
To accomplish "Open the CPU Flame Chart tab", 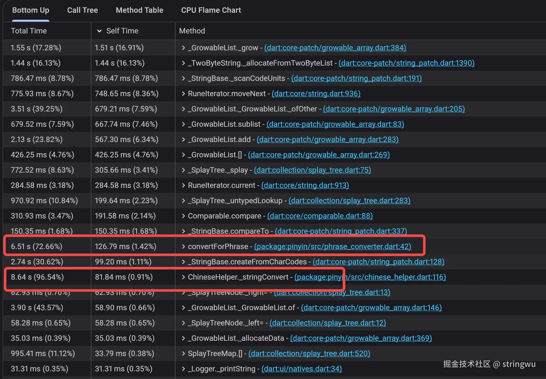I will tap(211, 10).
